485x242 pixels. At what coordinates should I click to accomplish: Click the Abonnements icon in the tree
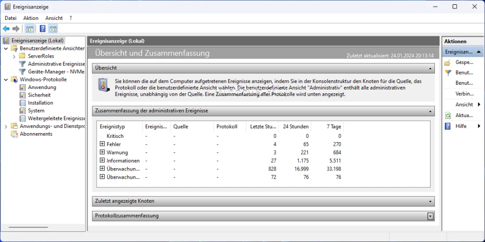pyautogui.click(x=14, y=134)
